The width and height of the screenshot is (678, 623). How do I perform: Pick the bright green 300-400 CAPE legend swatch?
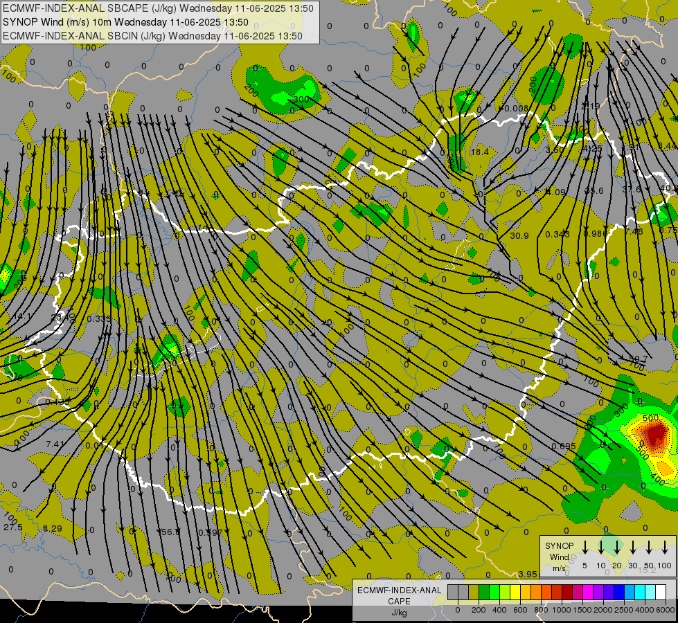[x=494, y=593]
